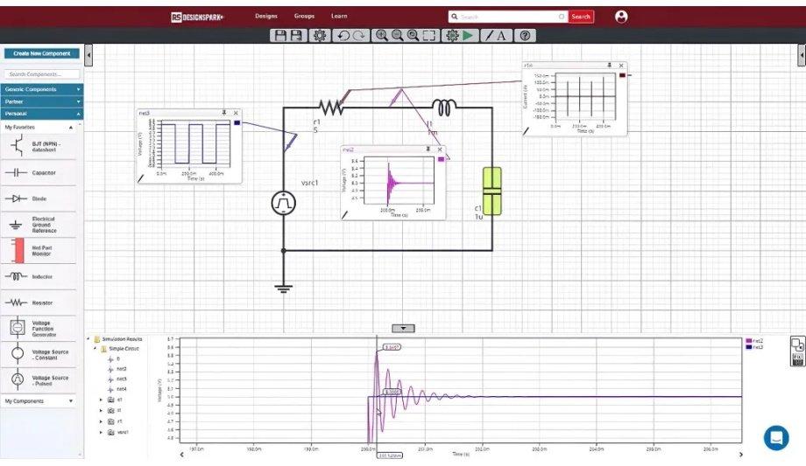
Task: Open the Designs menu
Action: [266, 17]
